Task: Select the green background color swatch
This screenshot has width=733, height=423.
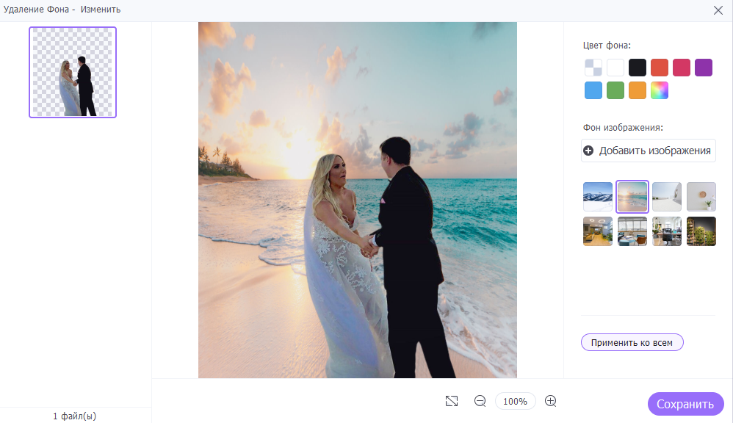Action: [615, 90]
